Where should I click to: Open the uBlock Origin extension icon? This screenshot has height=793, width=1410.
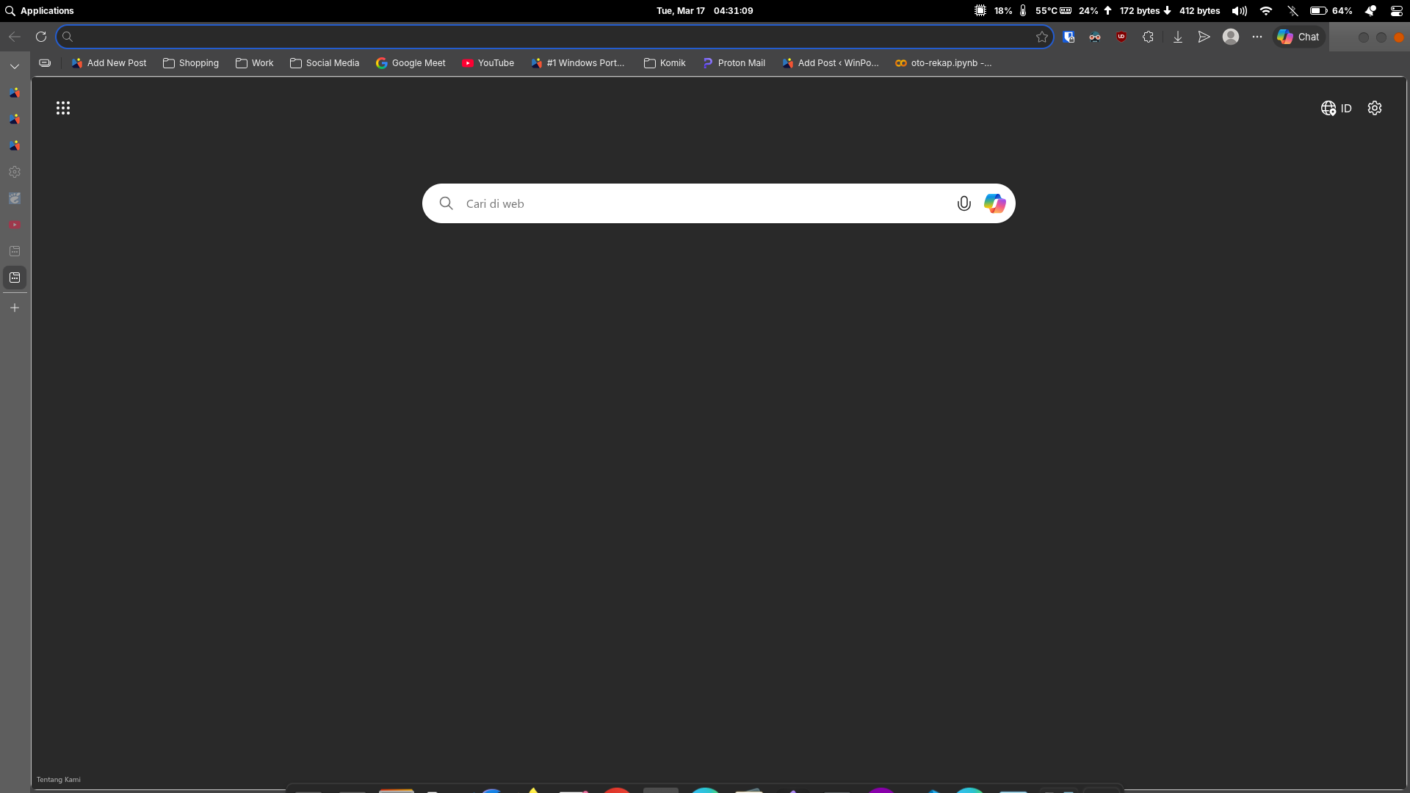pos(1121,37)
